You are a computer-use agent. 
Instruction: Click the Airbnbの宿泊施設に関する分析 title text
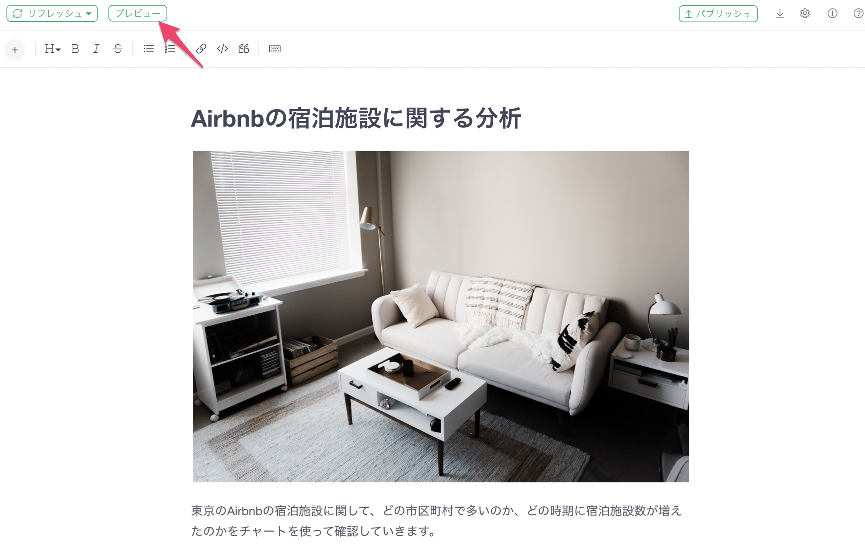[356, 119]
